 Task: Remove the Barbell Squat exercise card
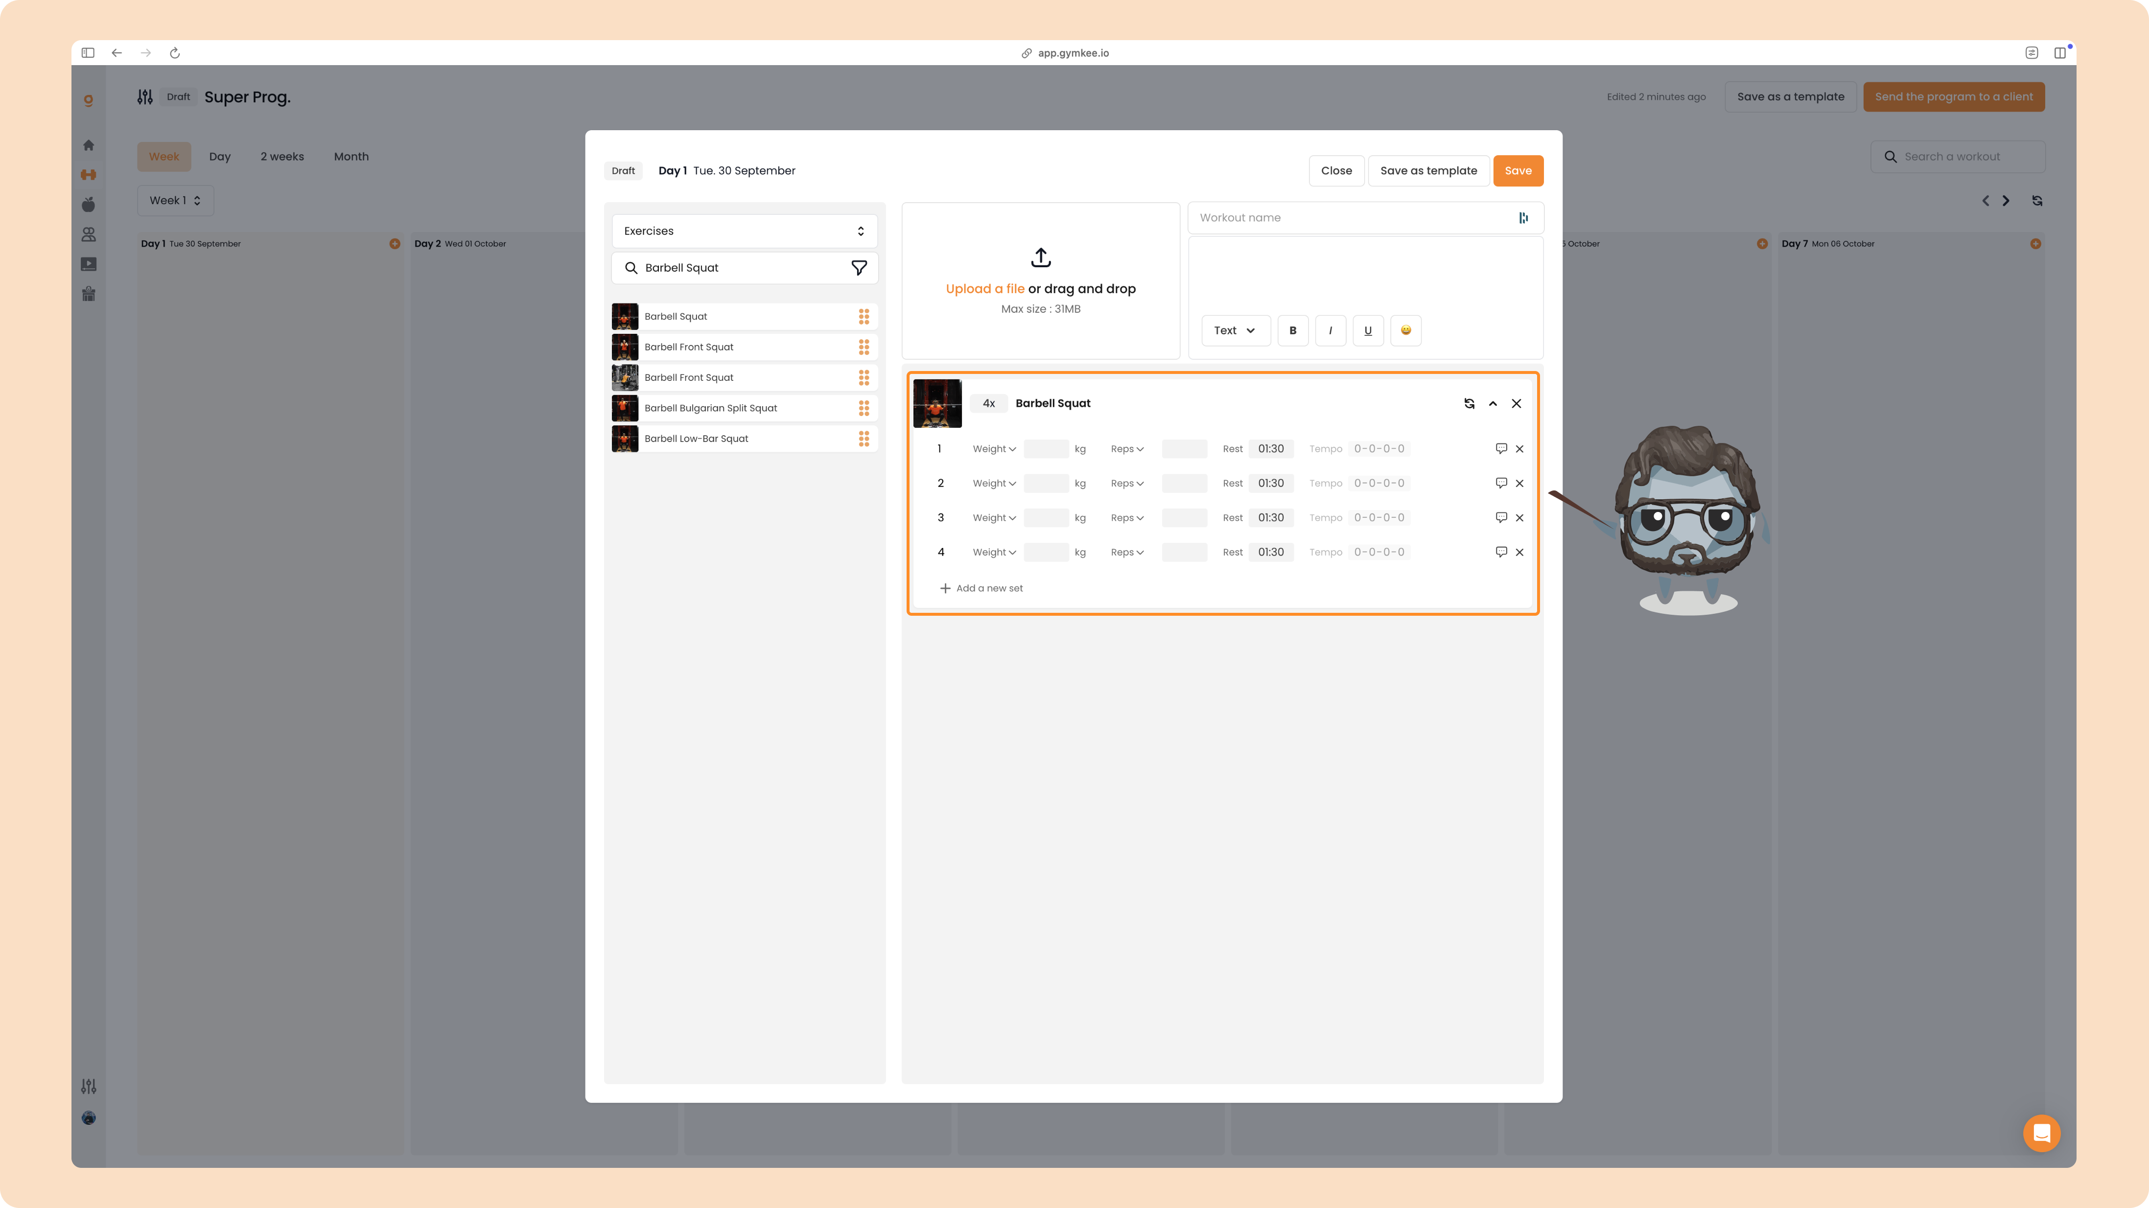tap(1517, 404)
